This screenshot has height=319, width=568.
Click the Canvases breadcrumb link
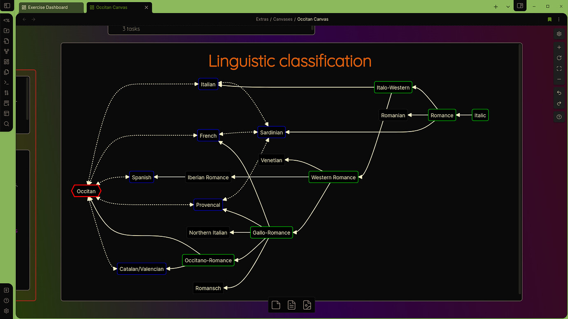point(283,19)
